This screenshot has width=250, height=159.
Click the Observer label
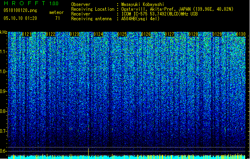click(81, 4)
